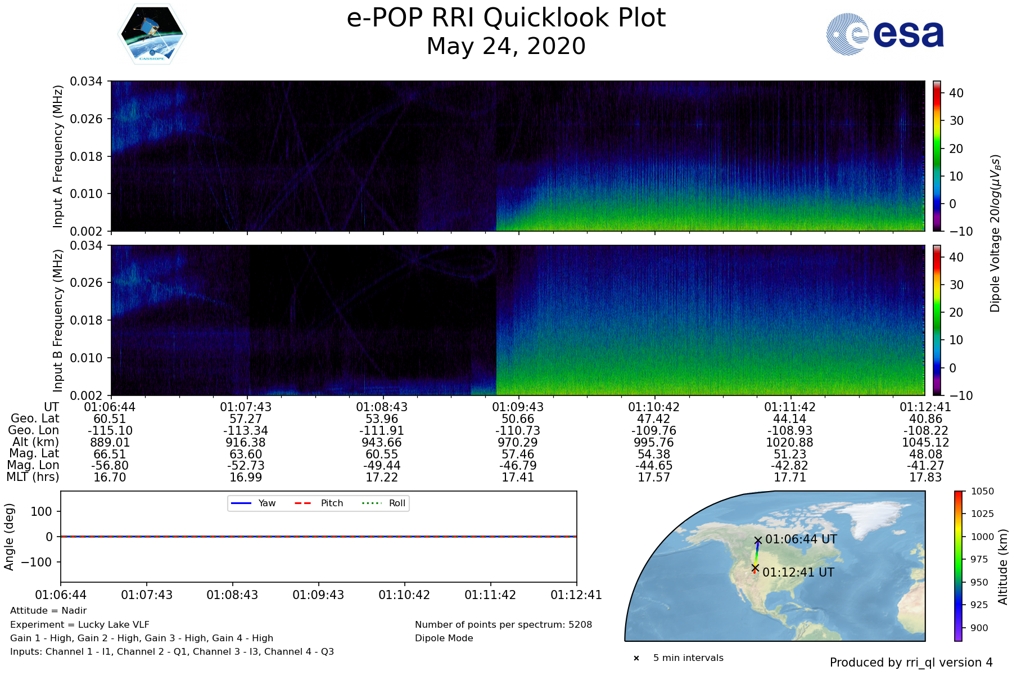Click the x symbol beside '5 min intervals'

click(x=636, y=658)
